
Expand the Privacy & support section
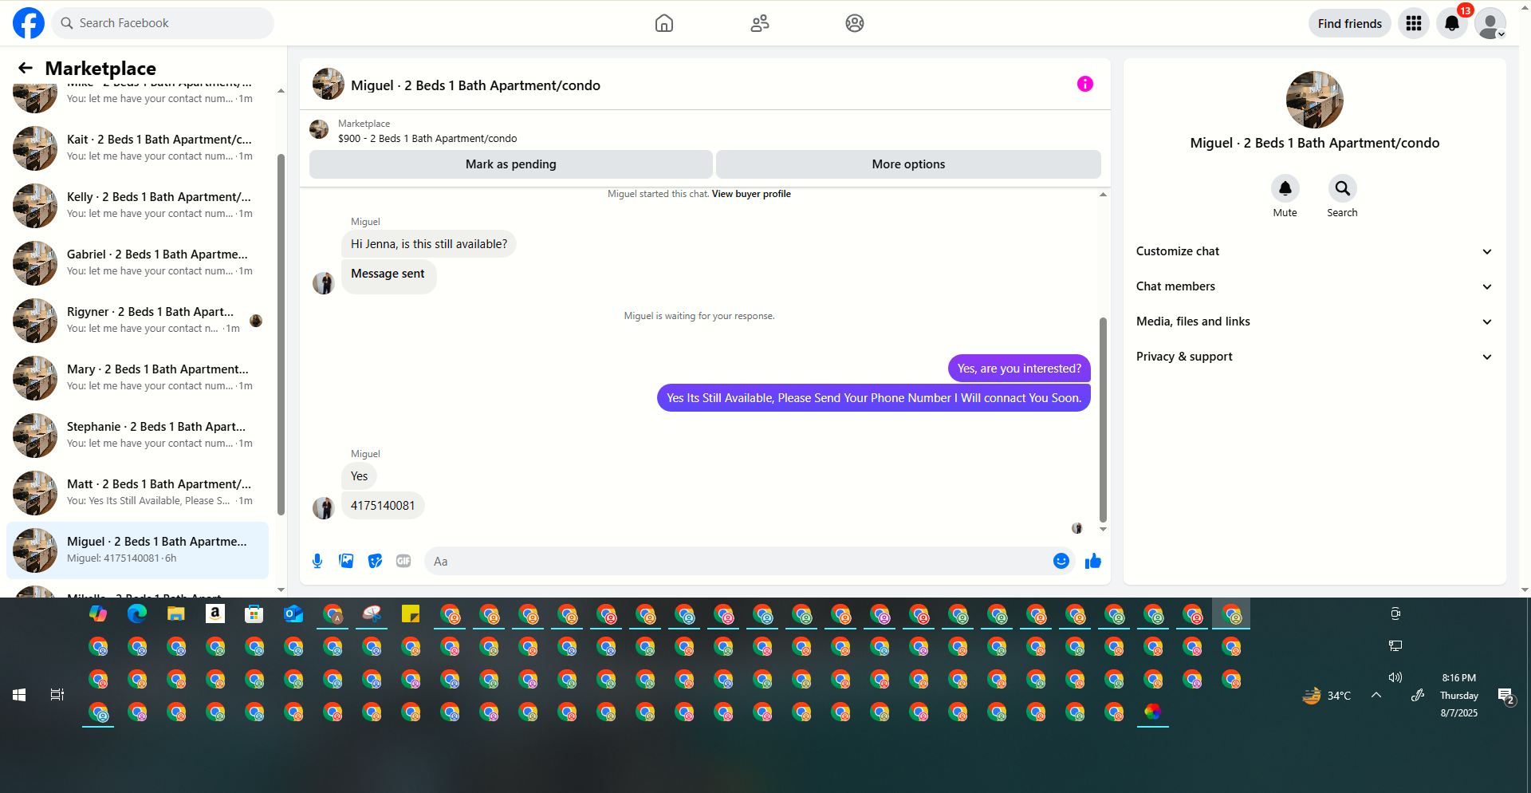pos(1314,357)
